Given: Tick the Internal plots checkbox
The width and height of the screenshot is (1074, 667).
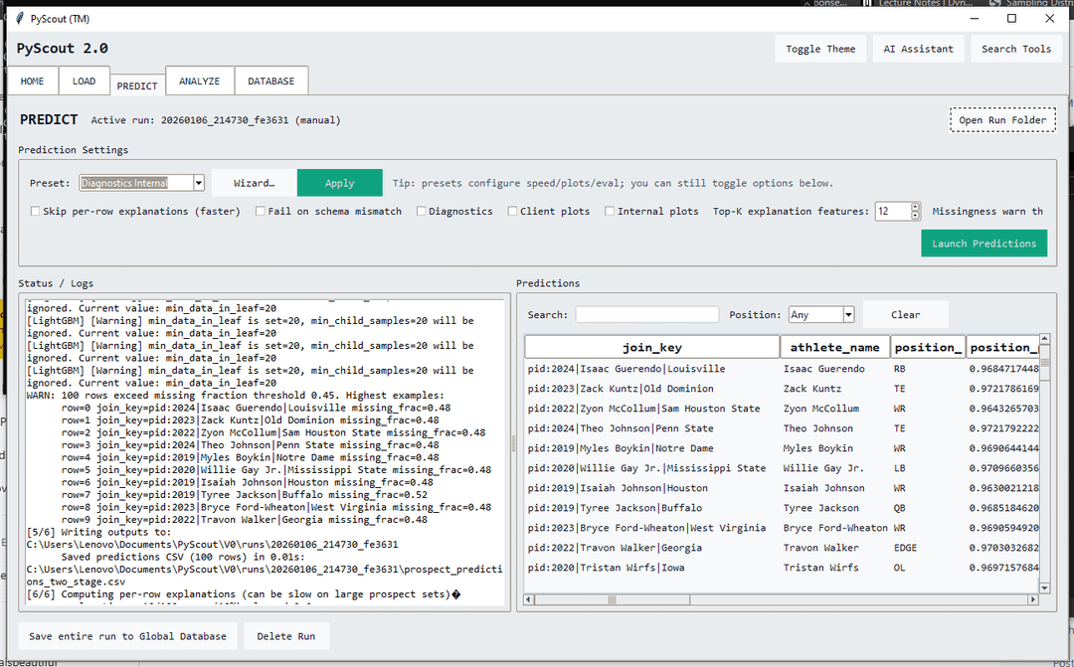Looking at the screenshot, I should pos(611,212).
